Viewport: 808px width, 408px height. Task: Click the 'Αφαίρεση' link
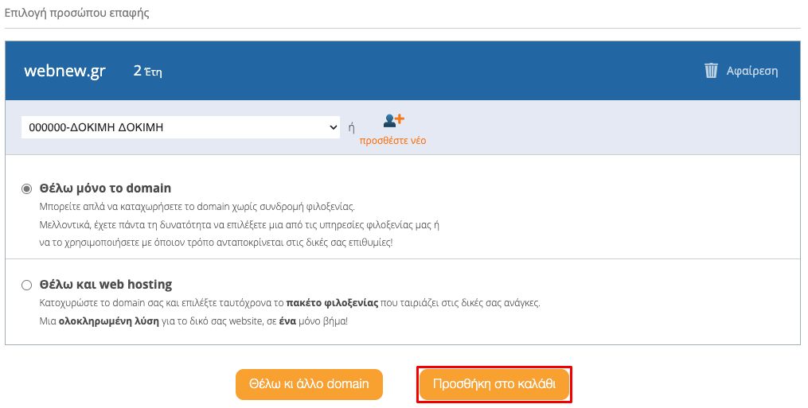[751, 71]
